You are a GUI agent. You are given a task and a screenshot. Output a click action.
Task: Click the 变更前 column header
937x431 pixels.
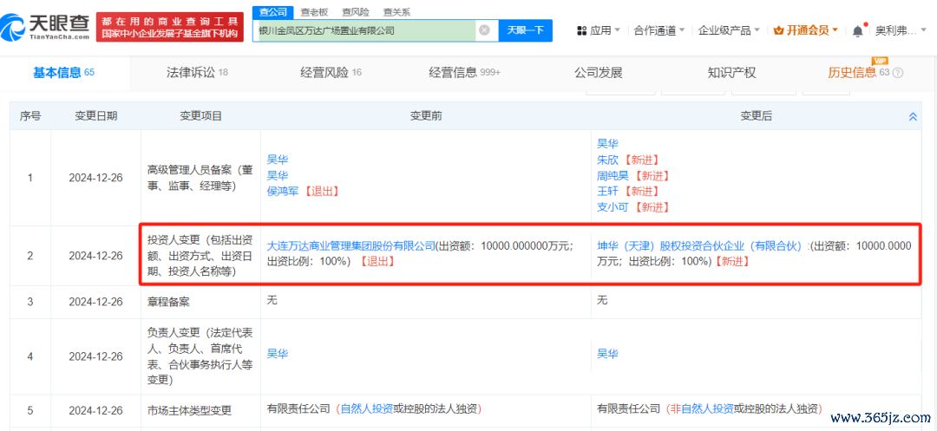(425, 116)
